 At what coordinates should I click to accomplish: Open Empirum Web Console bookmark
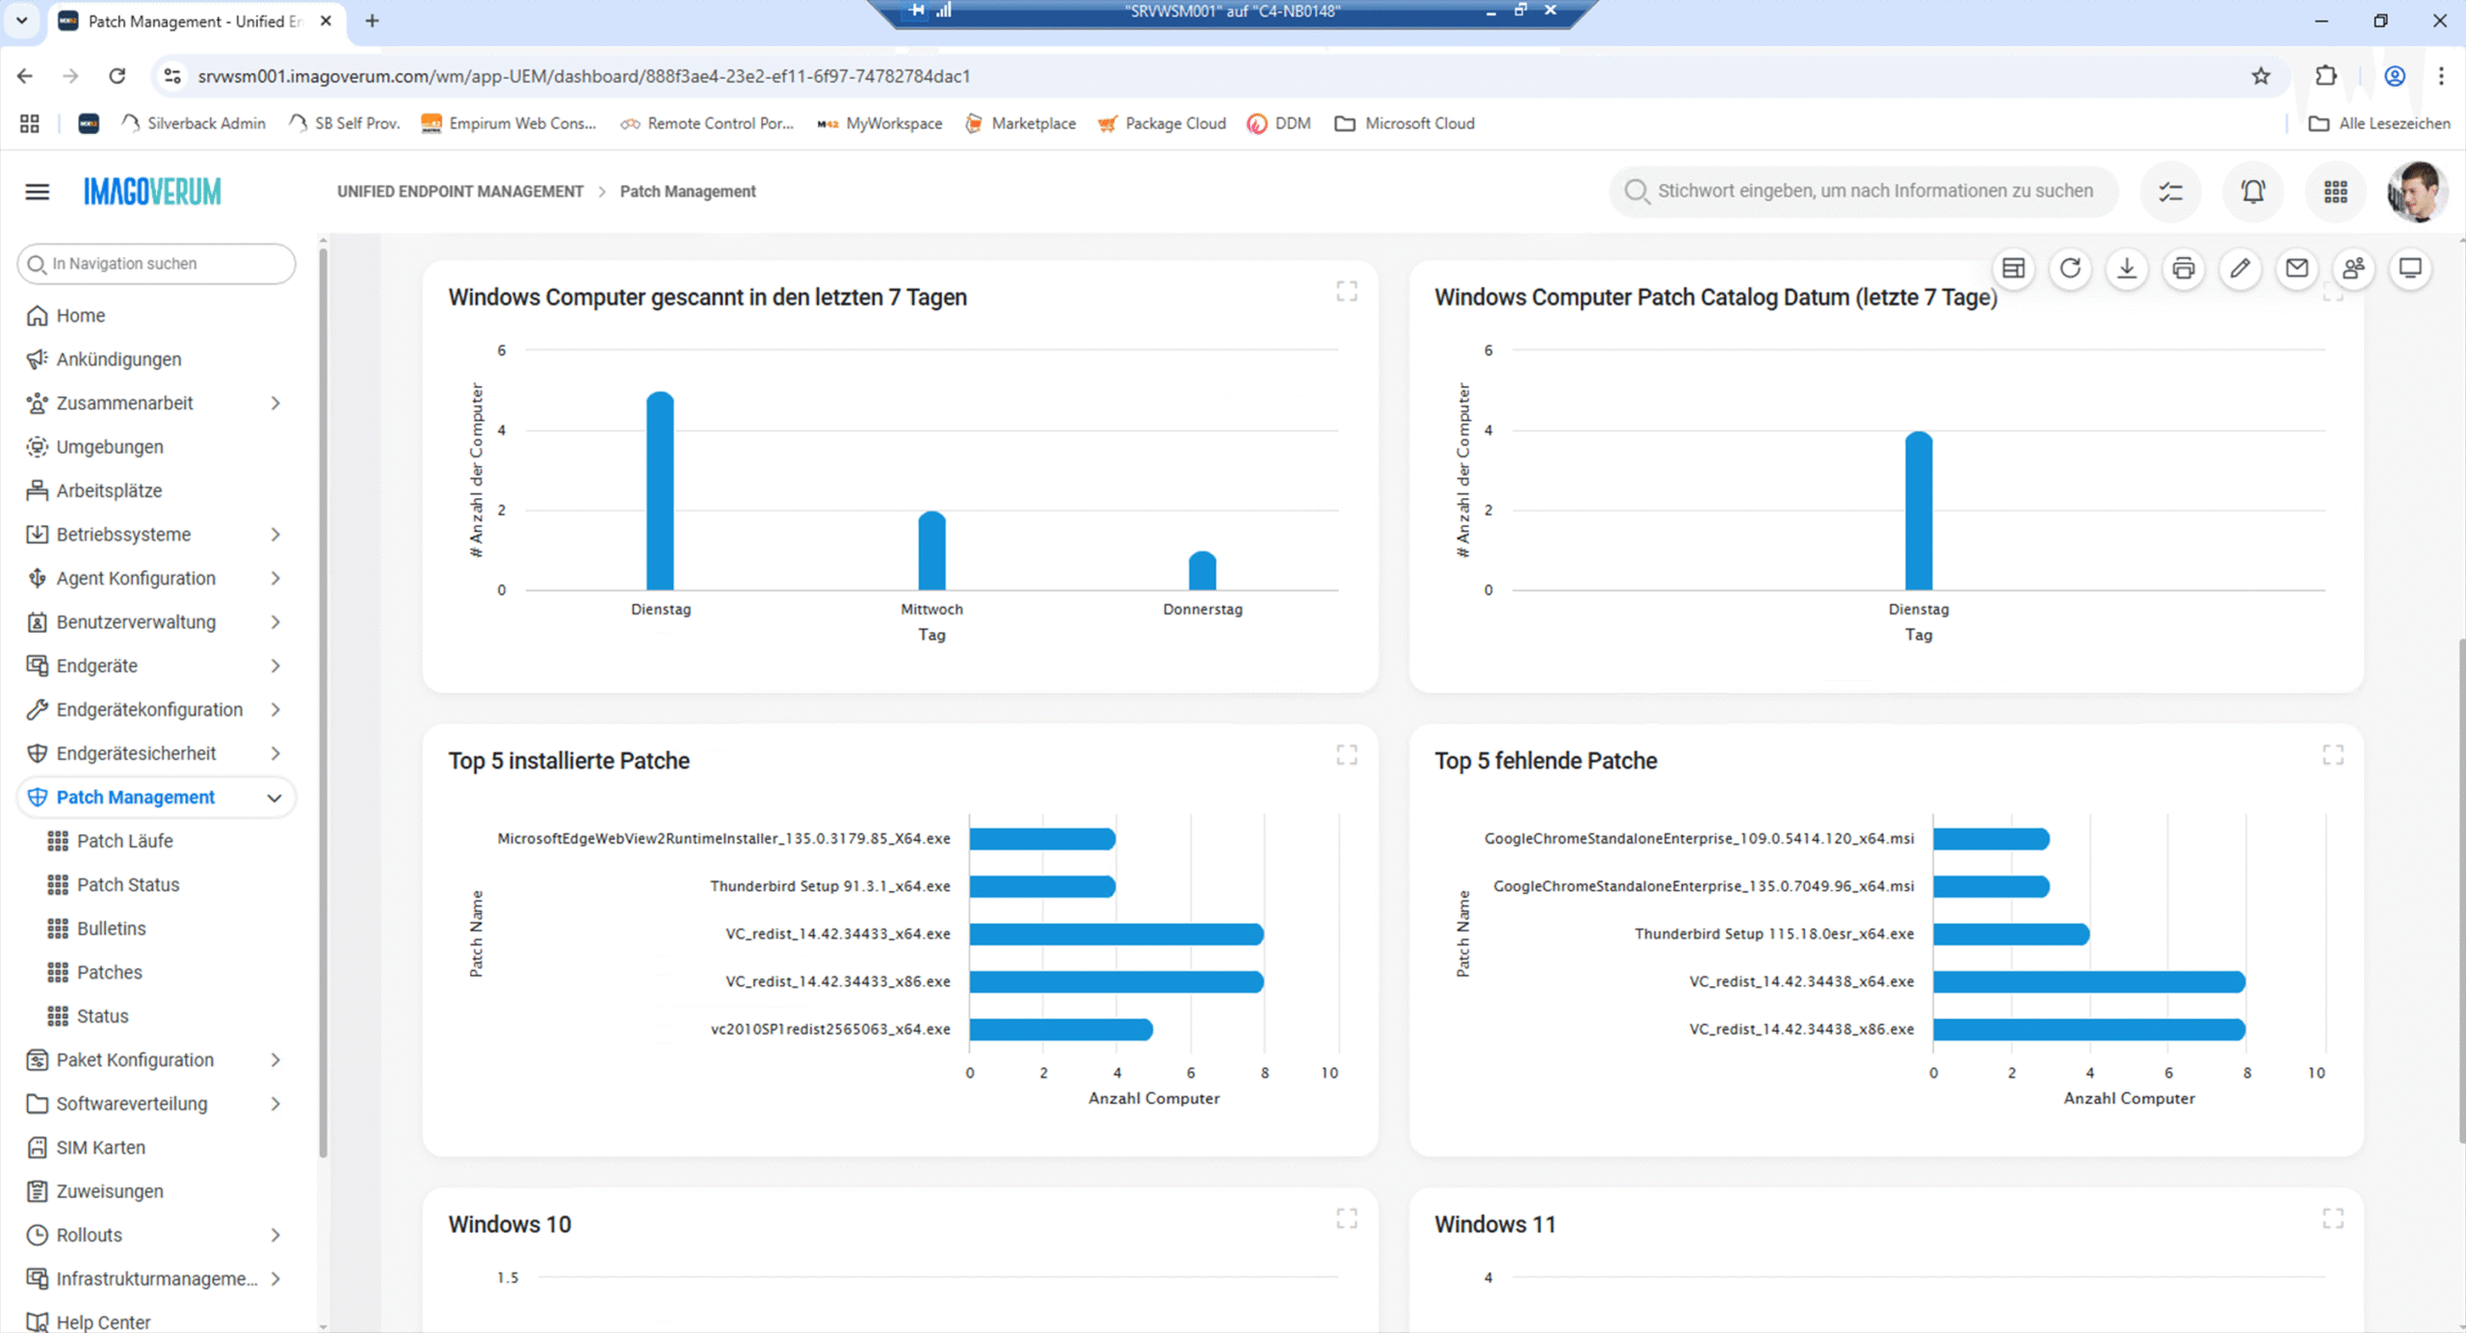coord(509,123)
